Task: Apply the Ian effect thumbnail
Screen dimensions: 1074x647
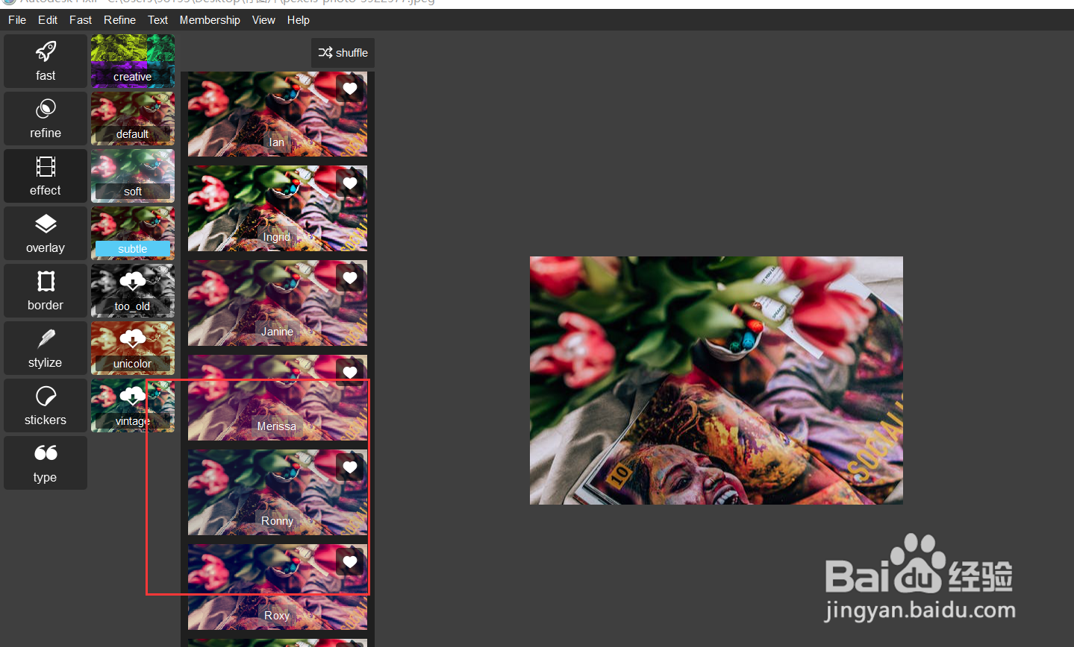Action: click(x=278, y=114)
